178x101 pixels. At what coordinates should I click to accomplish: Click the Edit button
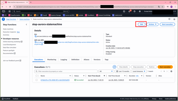coord(142,24)
